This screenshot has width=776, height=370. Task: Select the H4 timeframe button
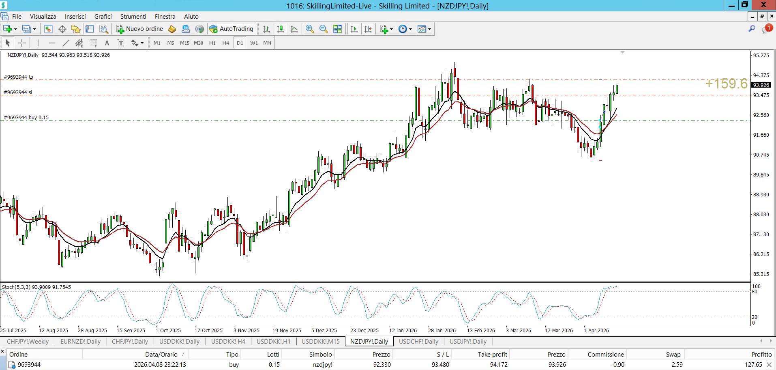pos(226,43)
